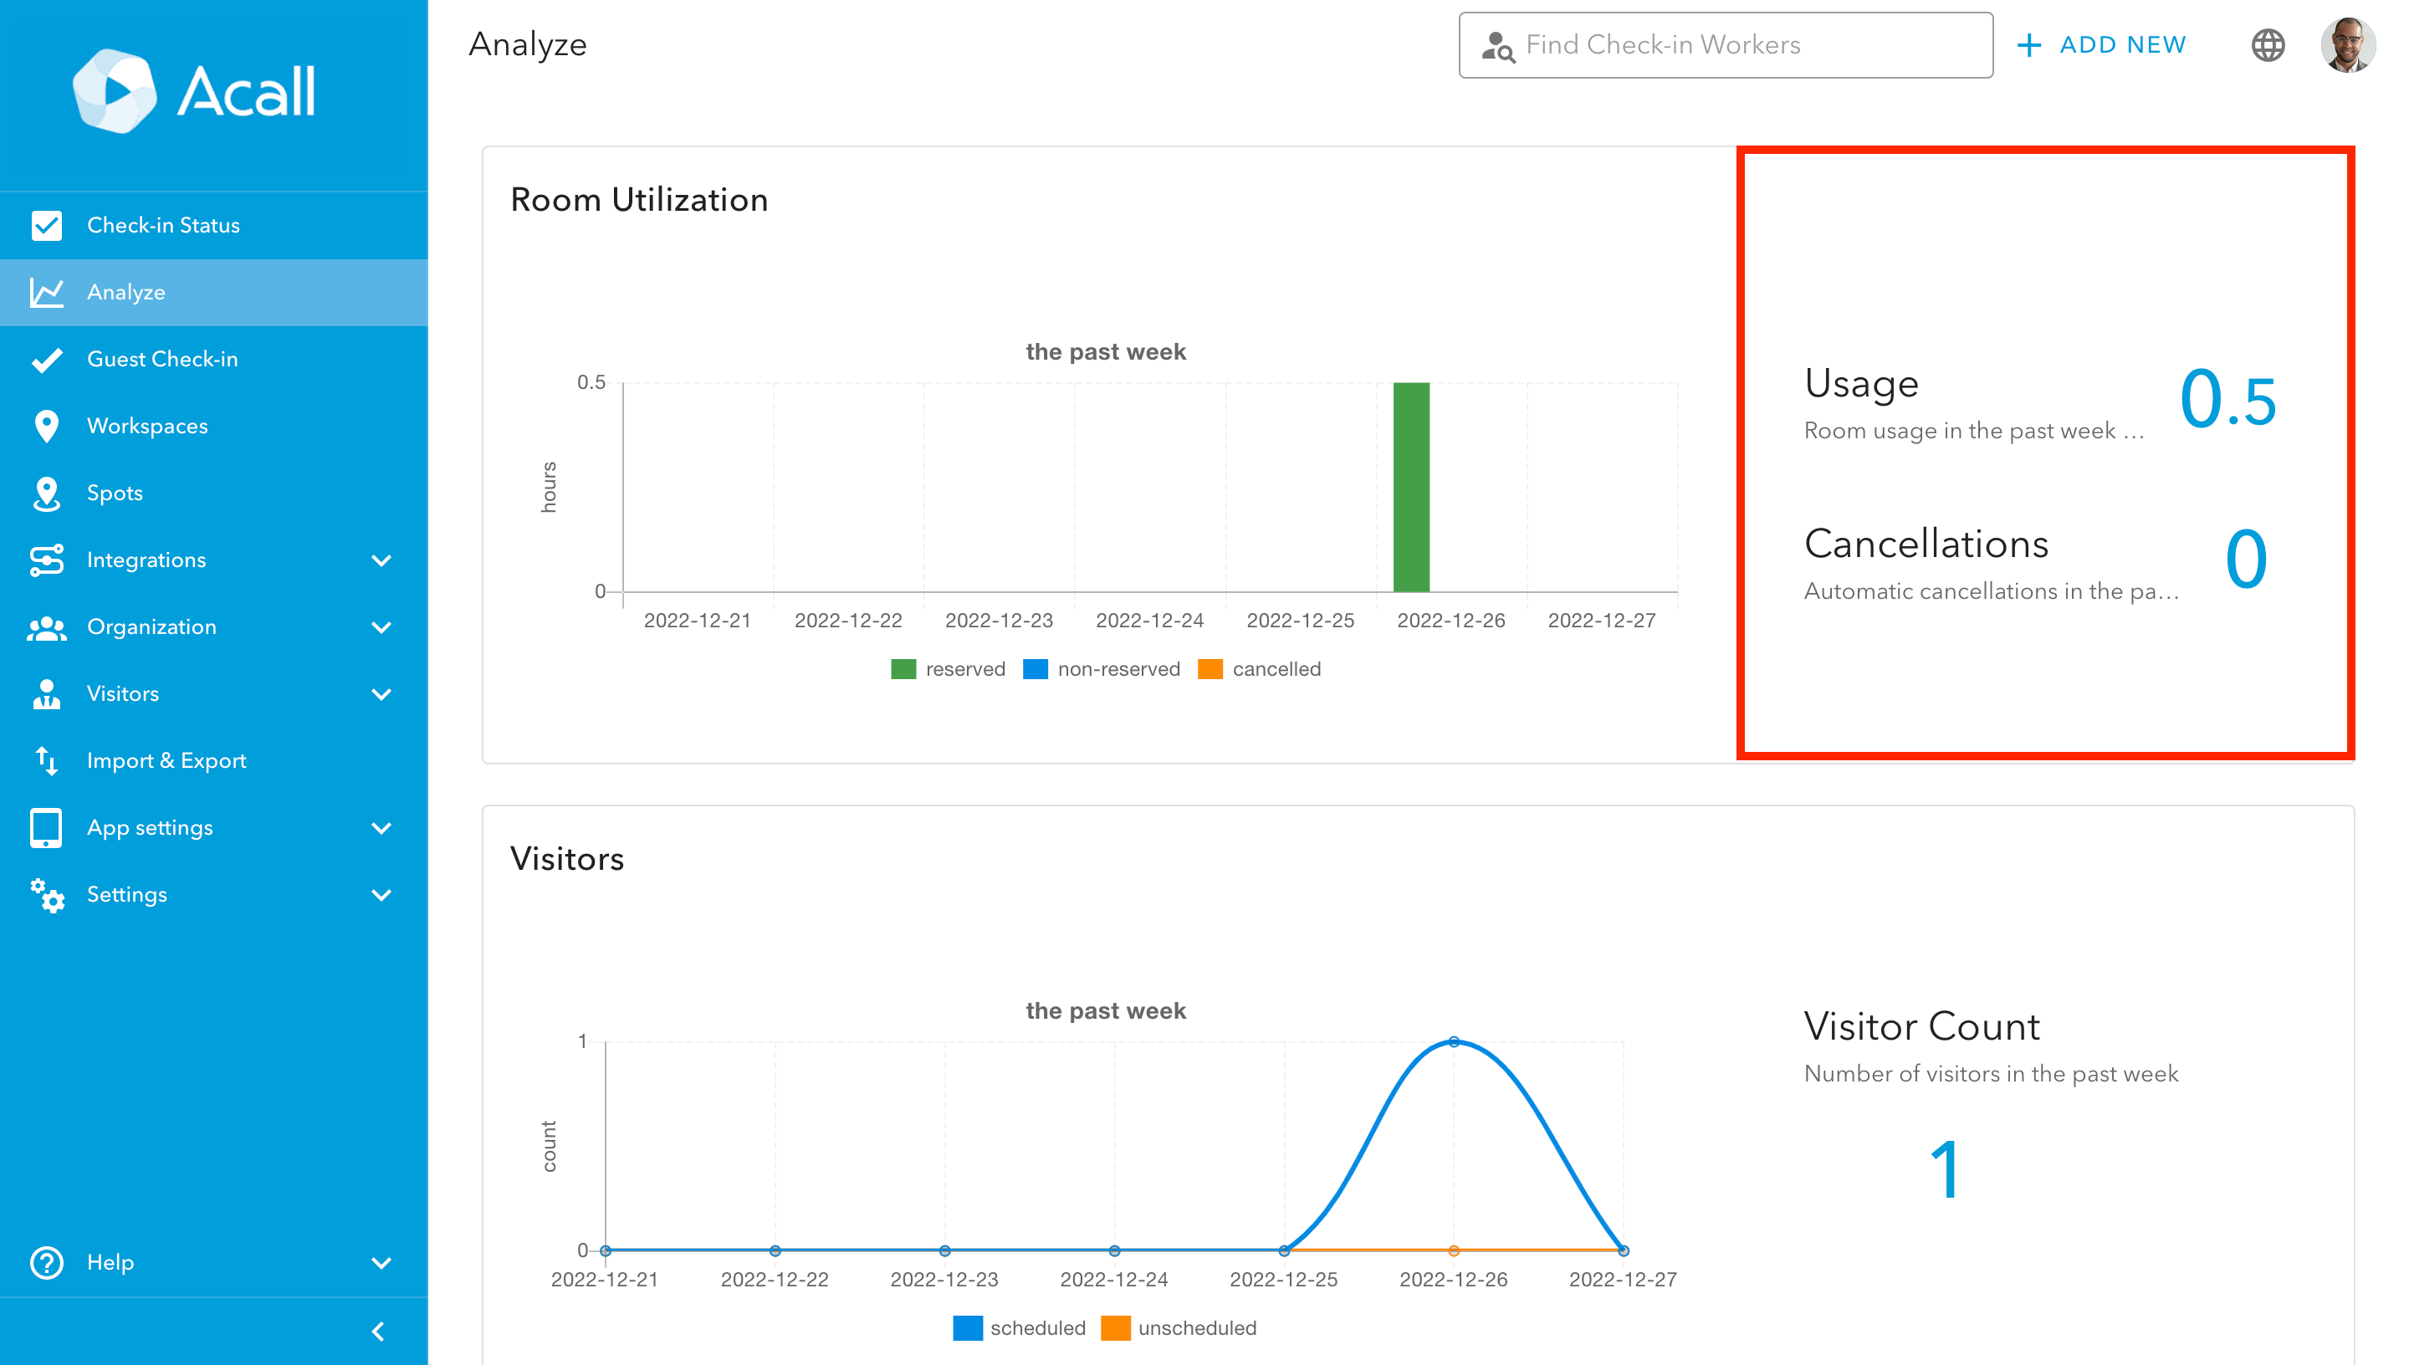Screen dimensions: 2409x1365
Task: Expand the Visitors submenu chevron
Action: click(x=381, y=693)
